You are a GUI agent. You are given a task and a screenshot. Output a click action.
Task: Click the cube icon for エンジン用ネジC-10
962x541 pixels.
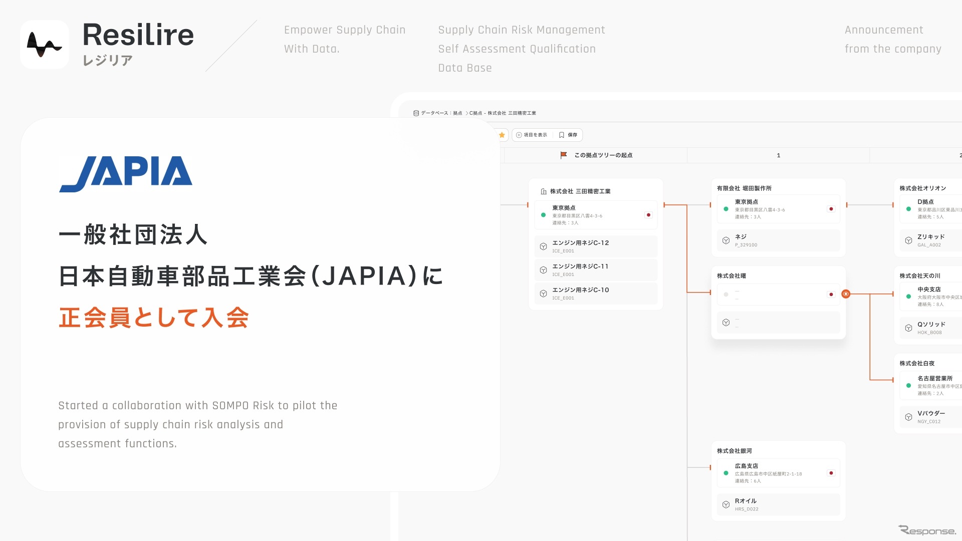point(544,294)
